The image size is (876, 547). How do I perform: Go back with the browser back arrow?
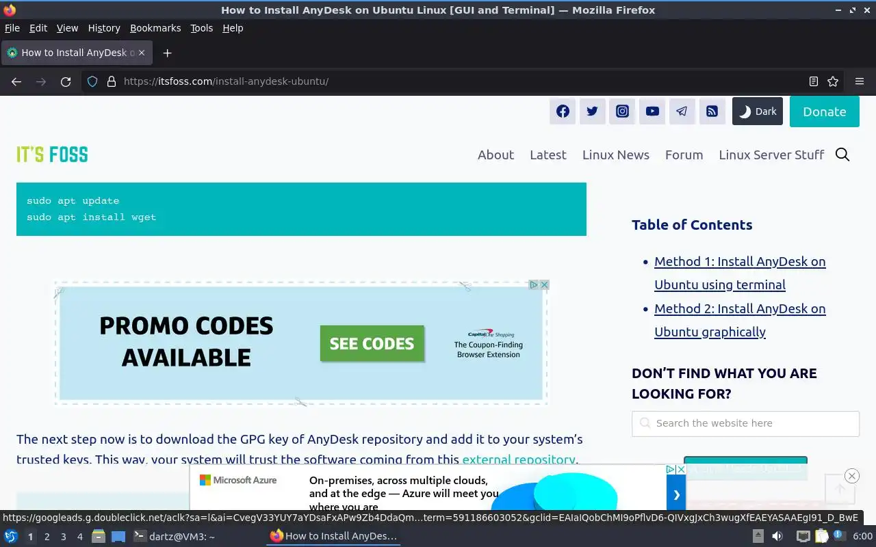[x=16, y=81]
